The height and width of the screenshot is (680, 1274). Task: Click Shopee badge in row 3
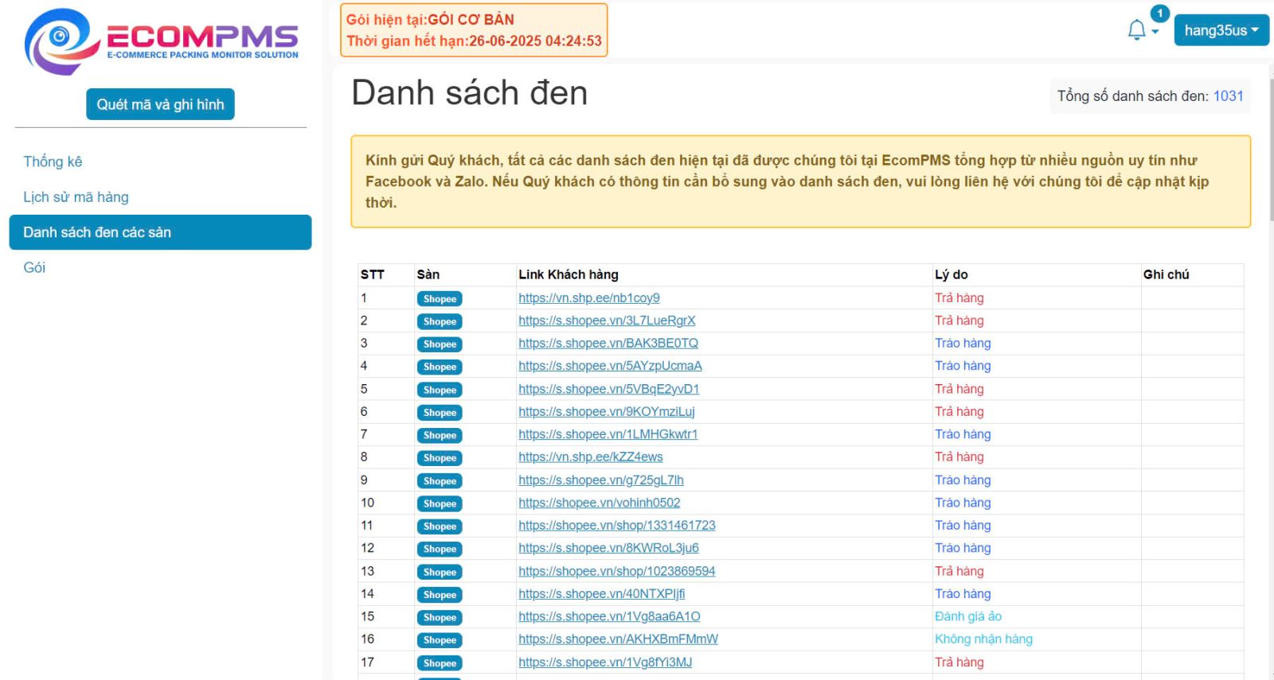point(440,344)
